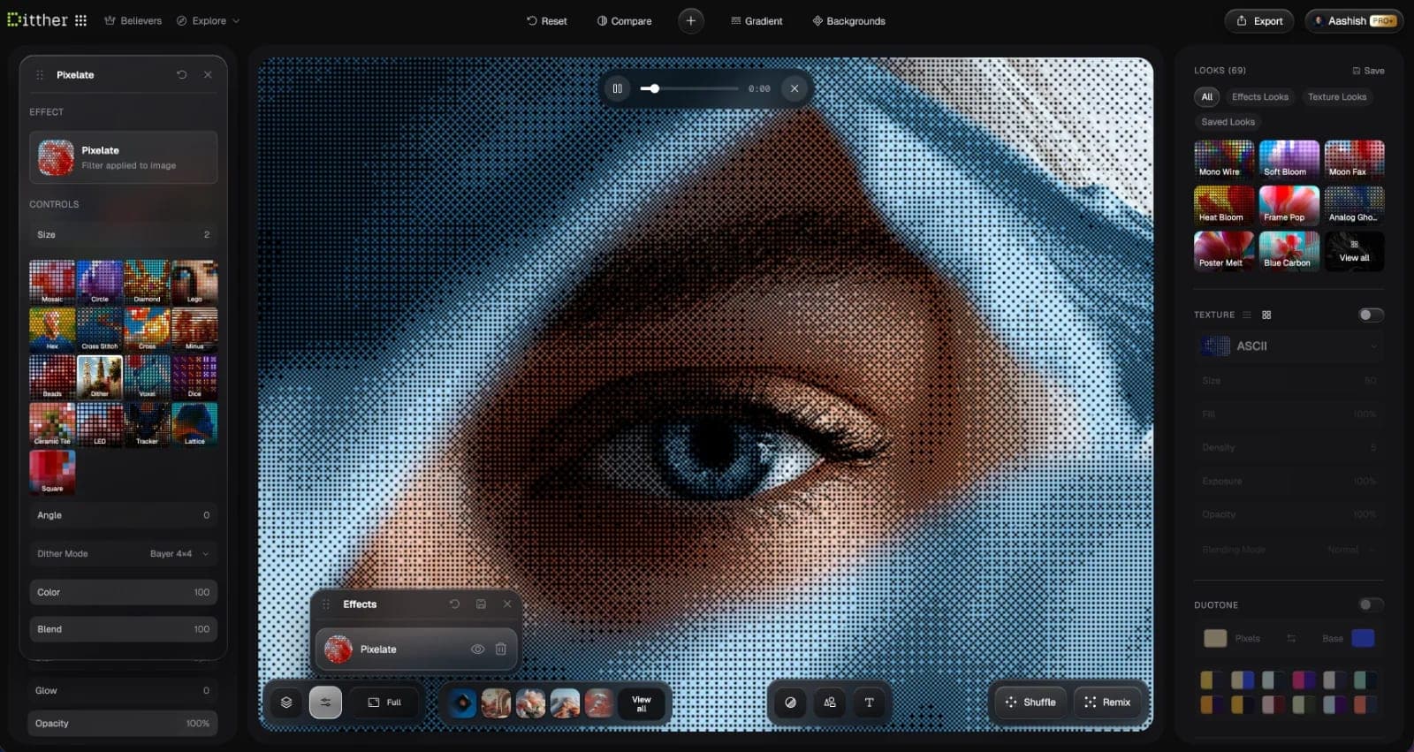This screenshot has width=1414, height=752.
Task: Open the layers icon in the bottom toolbar
Action: [x=286, y=703]
